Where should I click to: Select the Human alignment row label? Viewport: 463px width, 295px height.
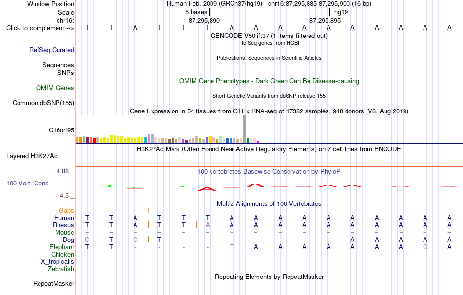pos(64,218)
